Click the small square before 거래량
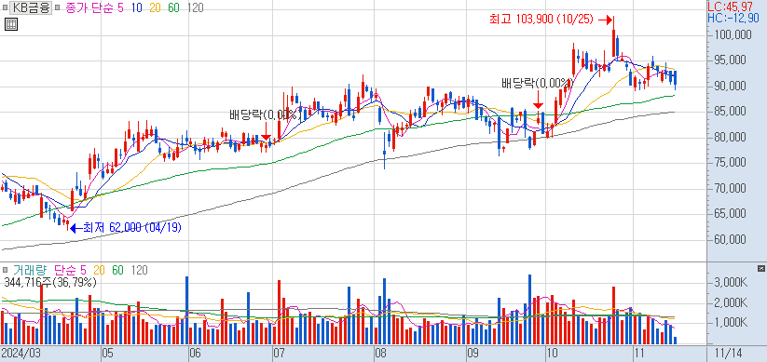Image resolution: width=767 pixels, height=362 pixels. (x=5, y=270)
